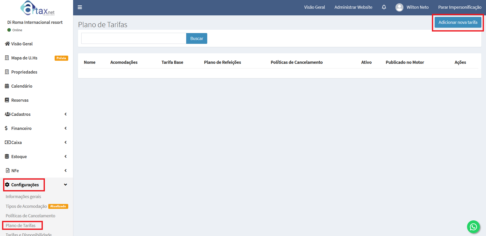Click the Calendário calendar icon

[x=7, y=86]
